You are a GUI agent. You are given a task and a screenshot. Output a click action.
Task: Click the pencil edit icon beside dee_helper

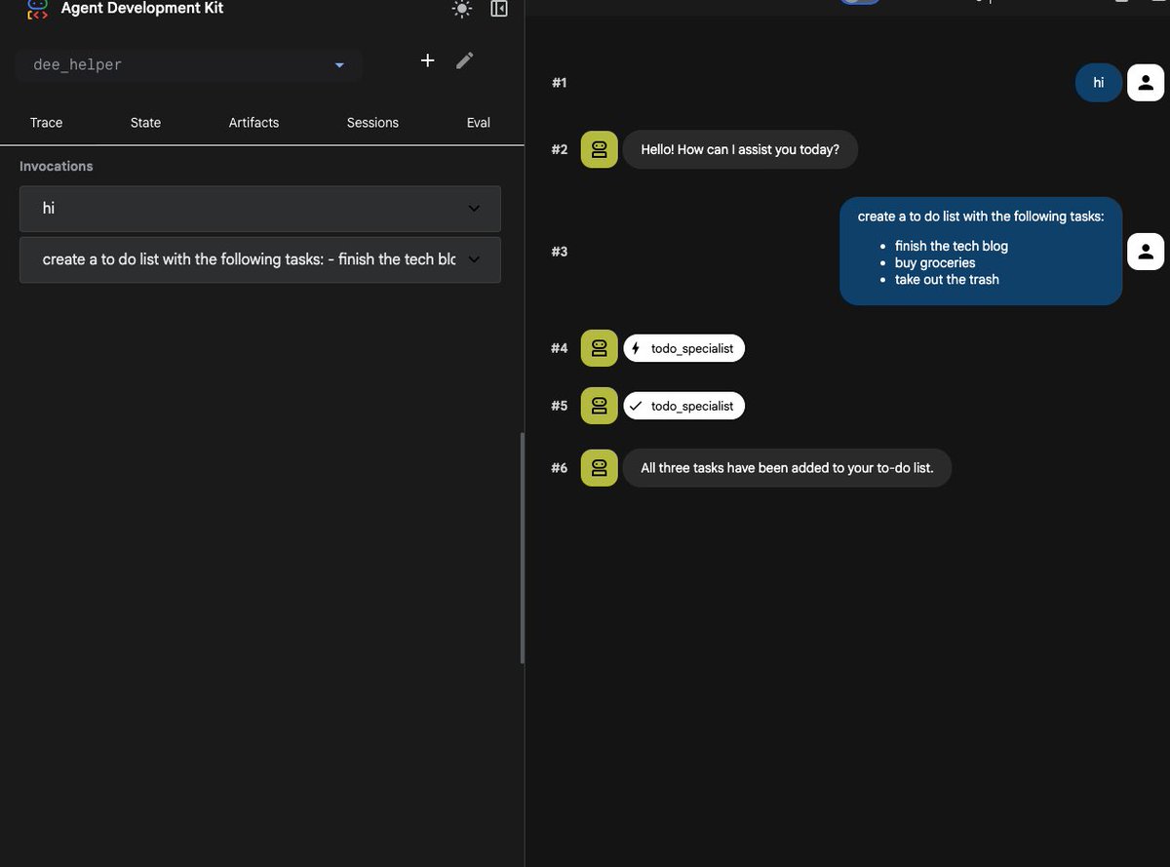point(465,60)
